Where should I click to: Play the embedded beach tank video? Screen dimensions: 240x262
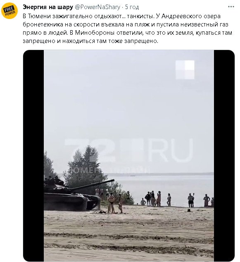129,155
